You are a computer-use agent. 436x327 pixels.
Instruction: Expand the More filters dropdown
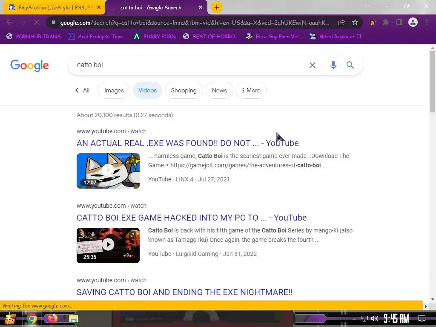[x=251, y=90]
